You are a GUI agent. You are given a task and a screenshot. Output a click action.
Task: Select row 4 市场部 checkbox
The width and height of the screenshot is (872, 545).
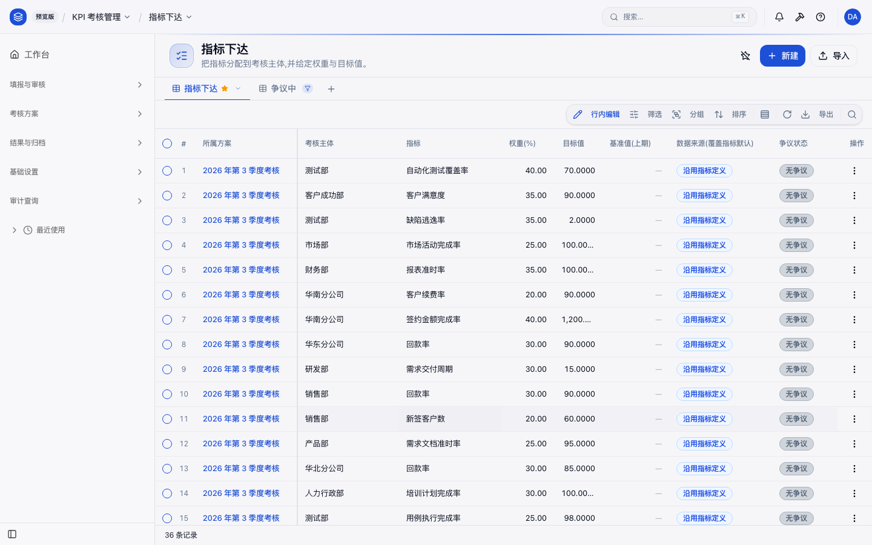pos(167,245)
